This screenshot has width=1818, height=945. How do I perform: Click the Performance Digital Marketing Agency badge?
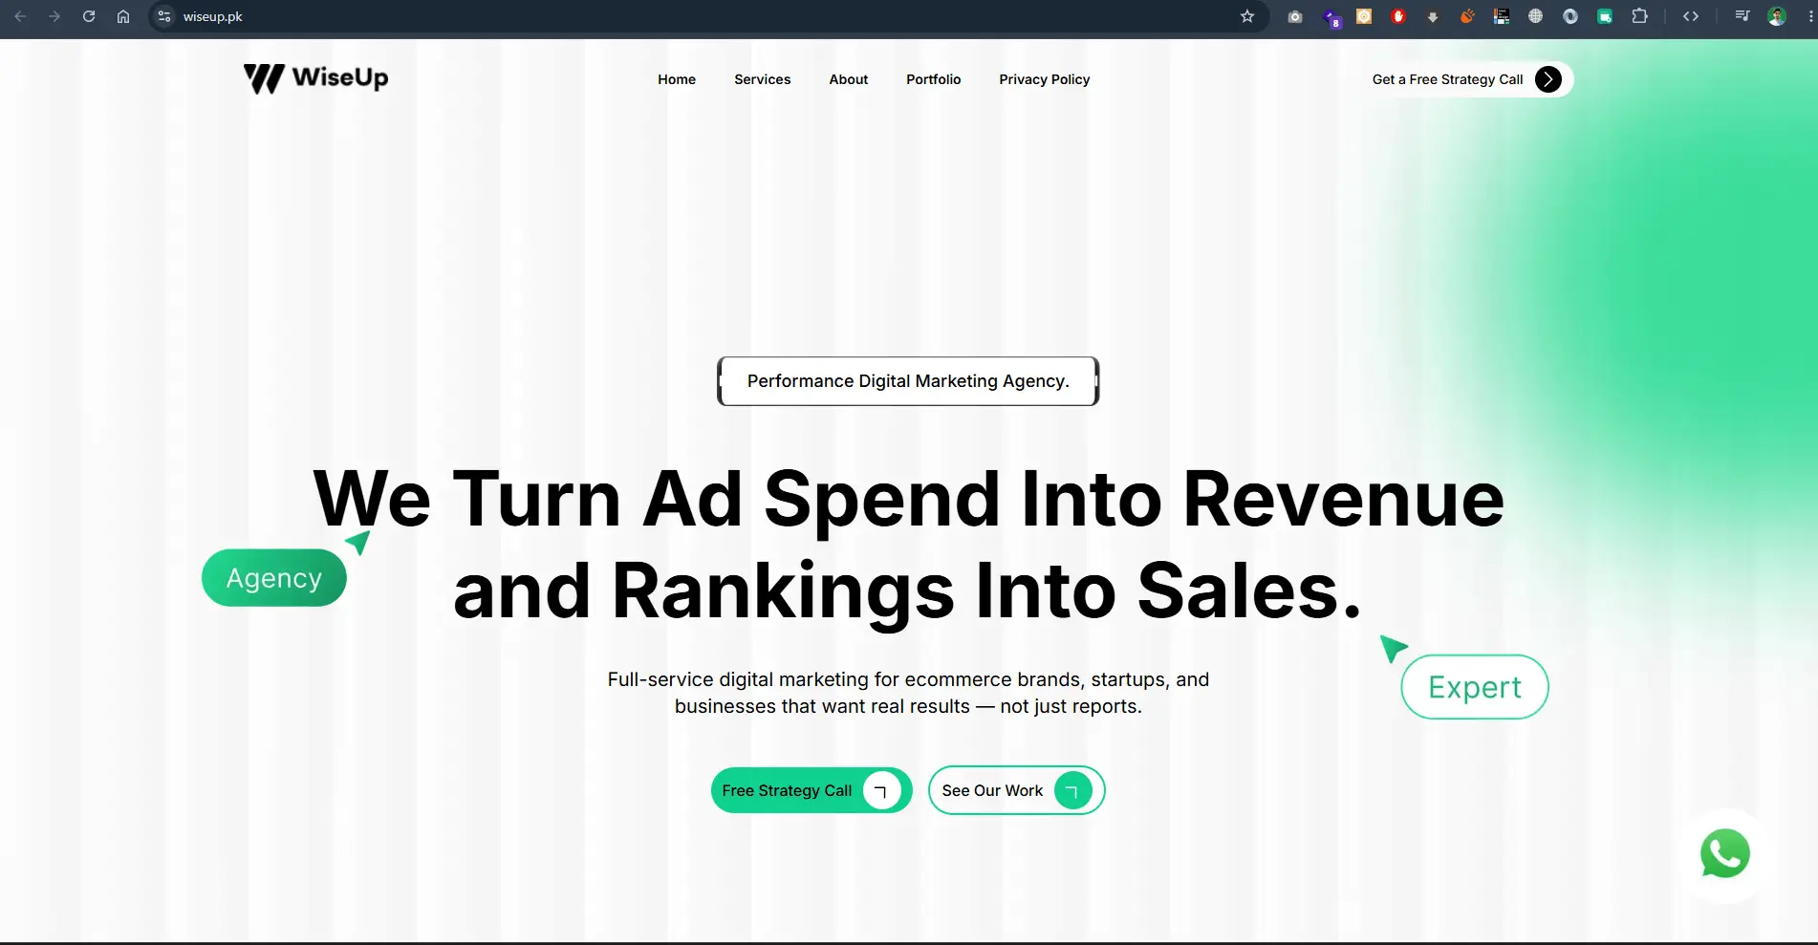point(908,381)
